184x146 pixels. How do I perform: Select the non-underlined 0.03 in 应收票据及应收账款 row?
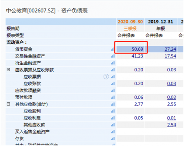[x=171, y=70]
